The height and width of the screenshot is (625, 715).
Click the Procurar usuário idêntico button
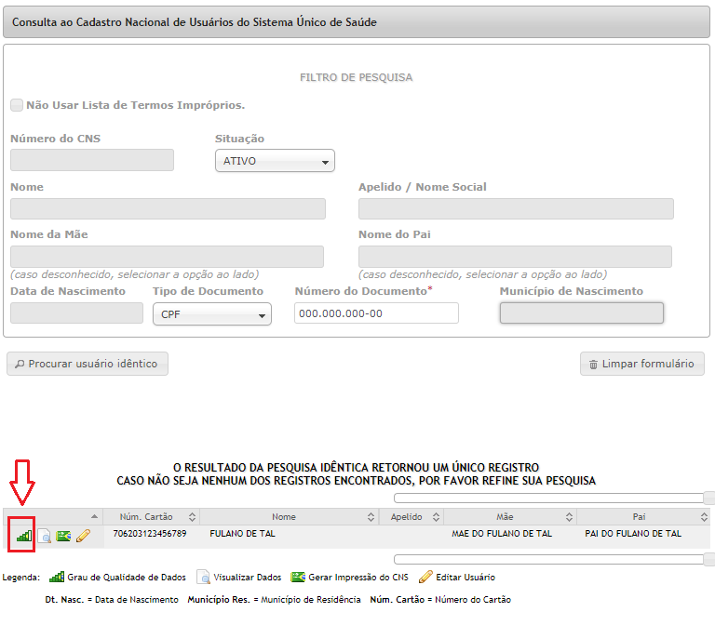pos(88,364)
